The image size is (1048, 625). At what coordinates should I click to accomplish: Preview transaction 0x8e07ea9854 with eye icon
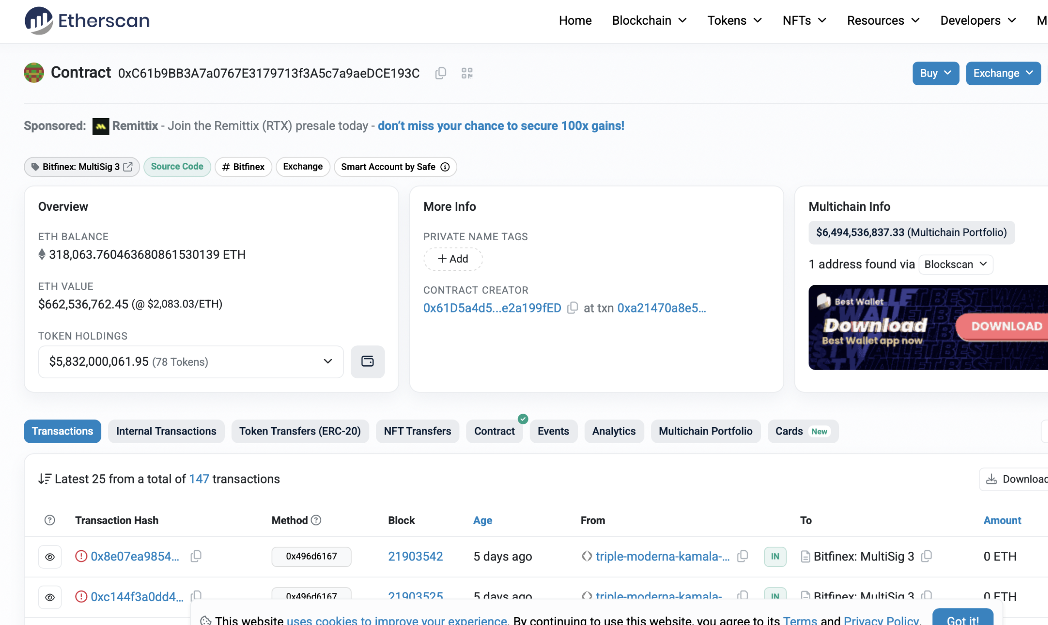(x=50, y=557)
